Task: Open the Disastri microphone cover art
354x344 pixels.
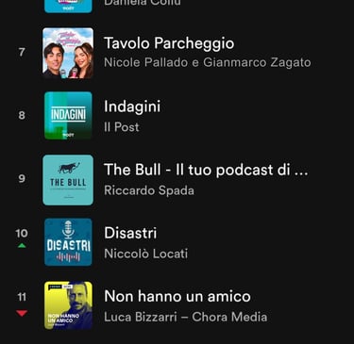Action: [x=68, y=242]
